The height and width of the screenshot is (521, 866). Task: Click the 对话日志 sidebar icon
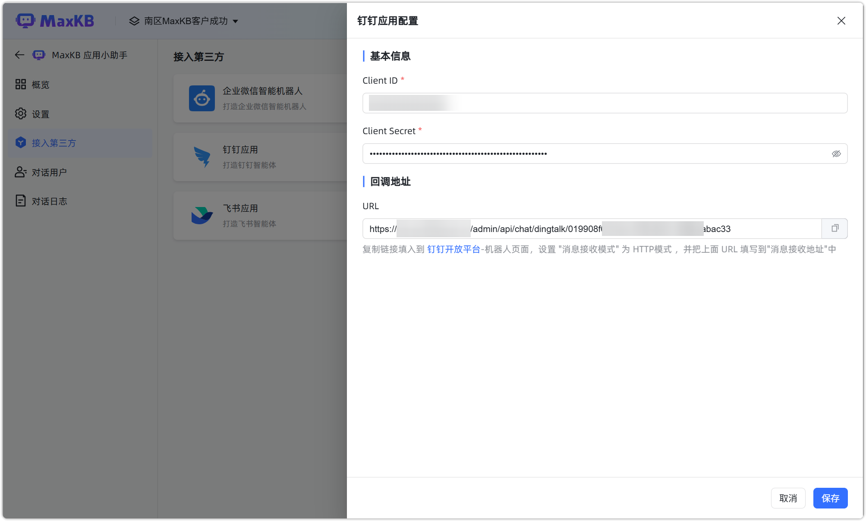(x=20, y=201)
